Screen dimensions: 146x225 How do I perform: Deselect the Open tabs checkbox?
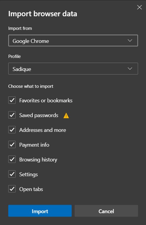pyautogui.click(x=12, y=189)
